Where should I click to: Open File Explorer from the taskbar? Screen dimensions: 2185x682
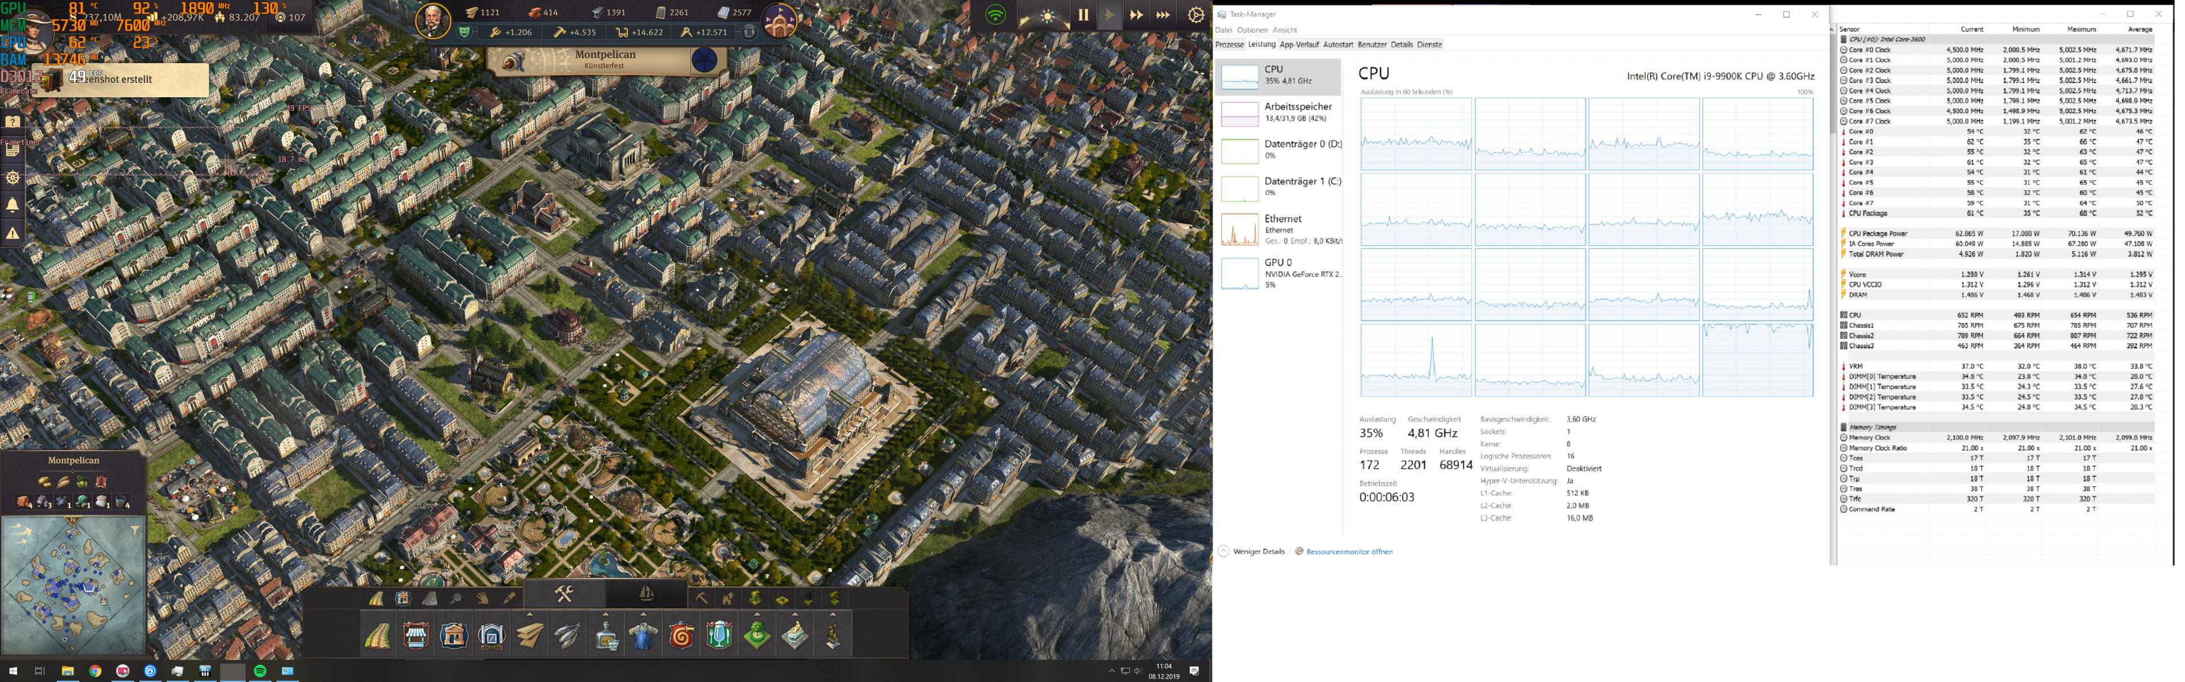click(67, 671)
